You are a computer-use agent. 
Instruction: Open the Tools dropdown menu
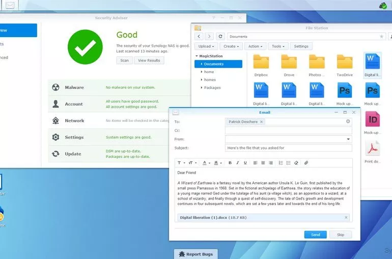point(278,46)
